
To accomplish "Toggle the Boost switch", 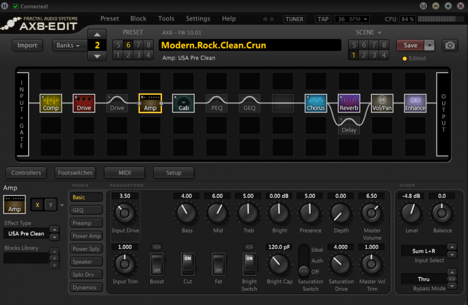I will [x=156, y=266].
